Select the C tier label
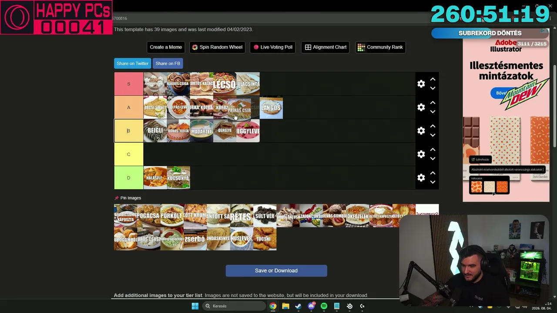Viewport: 557px width, 313px height. (x=128, y=154)
